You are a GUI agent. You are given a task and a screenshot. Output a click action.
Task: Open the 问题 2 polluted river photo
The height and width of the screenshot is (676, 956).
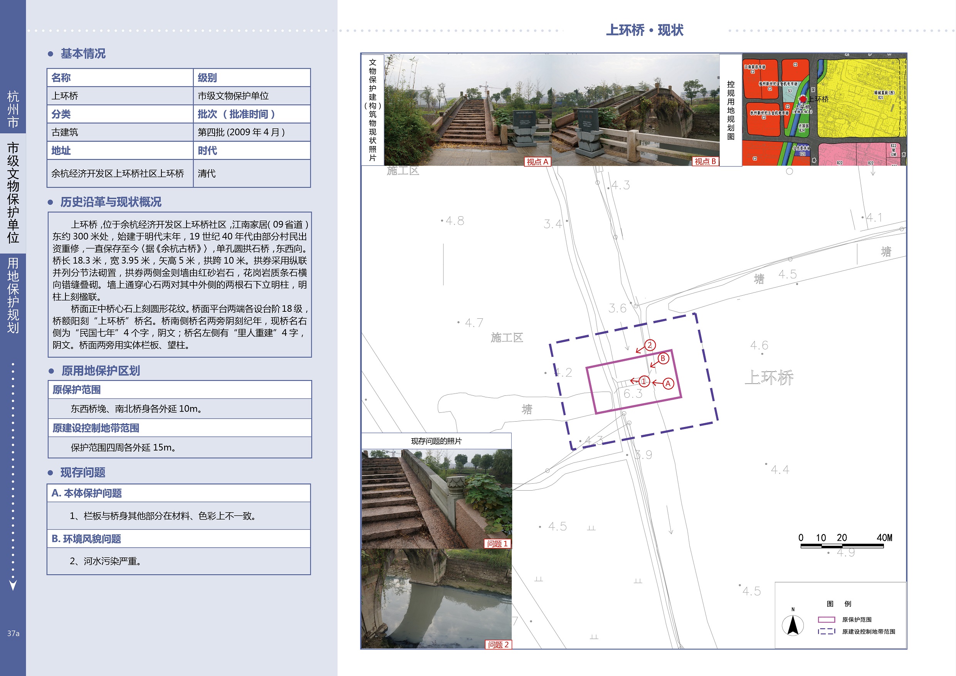436,599
